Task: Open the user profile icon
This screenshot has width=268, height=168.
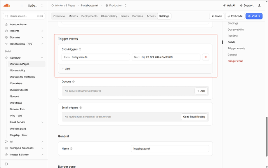Action: pyautogui.click(x=259, y=5)
